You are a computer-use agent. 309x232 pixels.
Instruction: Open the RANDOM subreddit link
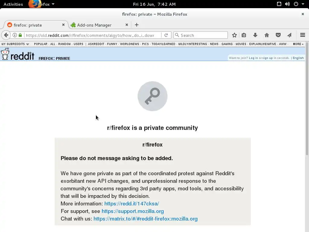(x=64, y=44)
